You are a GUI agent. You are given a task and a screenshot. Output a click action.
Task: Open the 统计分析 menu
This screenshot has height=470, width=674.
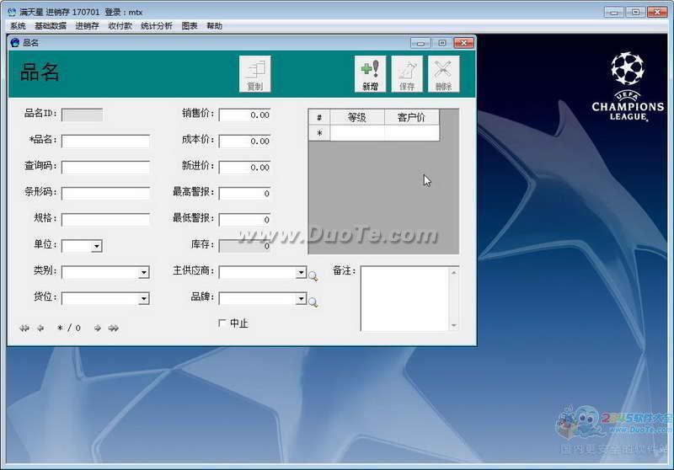[x=157, y=26]
